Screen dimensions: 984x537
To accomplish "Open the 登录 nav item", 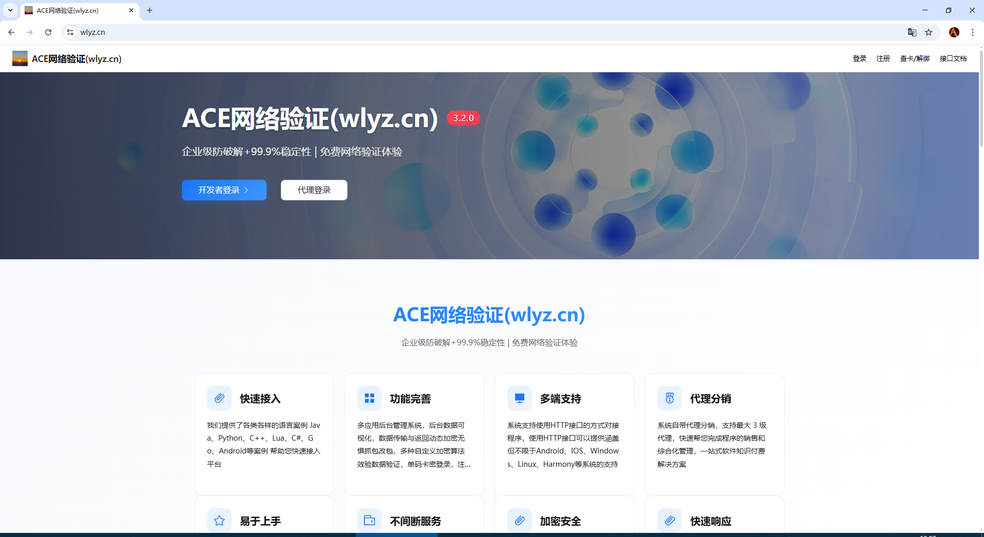I will [859, 58].
